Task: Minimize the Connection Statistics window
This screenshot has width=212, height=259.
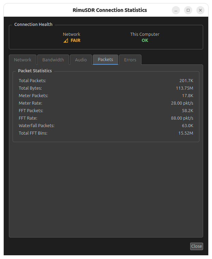Action: coord(176,10)
